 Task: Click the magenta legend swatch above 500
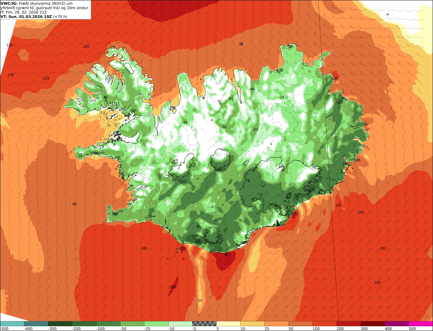pos(421,324)
